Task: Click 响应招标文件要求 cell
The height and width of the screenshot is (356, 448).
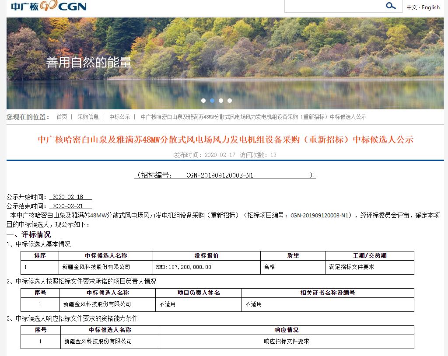Action: pyautogui.click(x=287, y=342)
